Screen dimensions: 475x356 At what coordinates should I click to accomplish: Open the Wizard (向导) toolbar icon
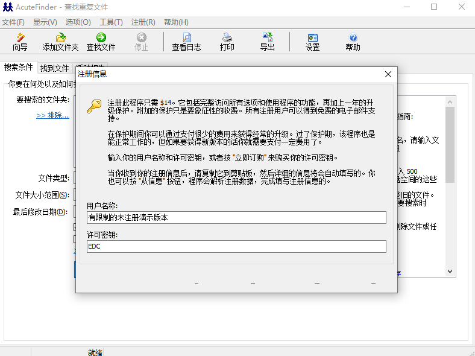(20, 37)
